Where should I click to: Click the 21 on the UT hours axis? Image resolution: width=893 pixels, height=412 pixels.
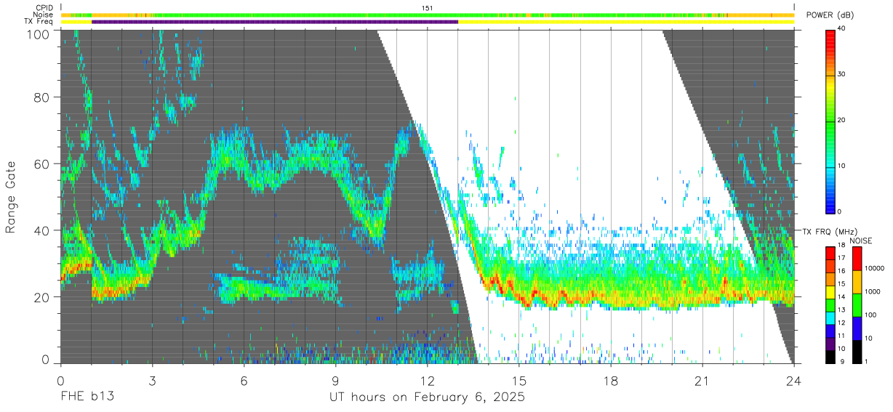click(x=702, y=381)
